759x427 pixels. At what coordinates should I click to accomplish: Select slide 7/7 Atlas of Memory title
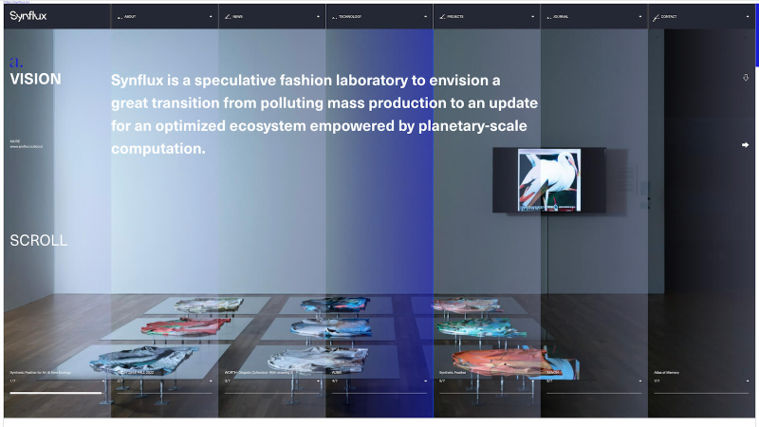(x=667, y=372)
